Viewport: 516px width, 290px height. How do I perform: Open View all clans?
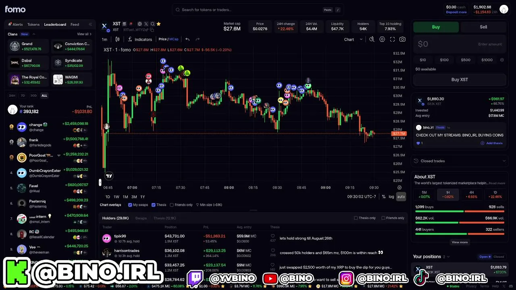click(x=84, y=34)
